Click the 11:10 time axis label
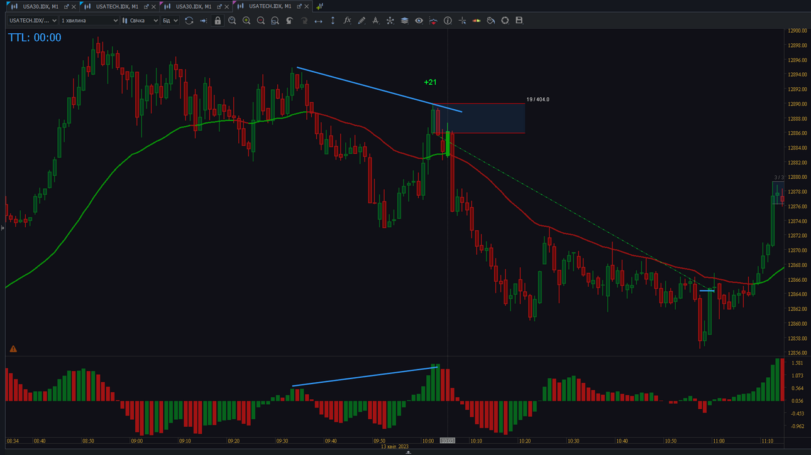Screen dimensions: 811x455 coord(767,441)
